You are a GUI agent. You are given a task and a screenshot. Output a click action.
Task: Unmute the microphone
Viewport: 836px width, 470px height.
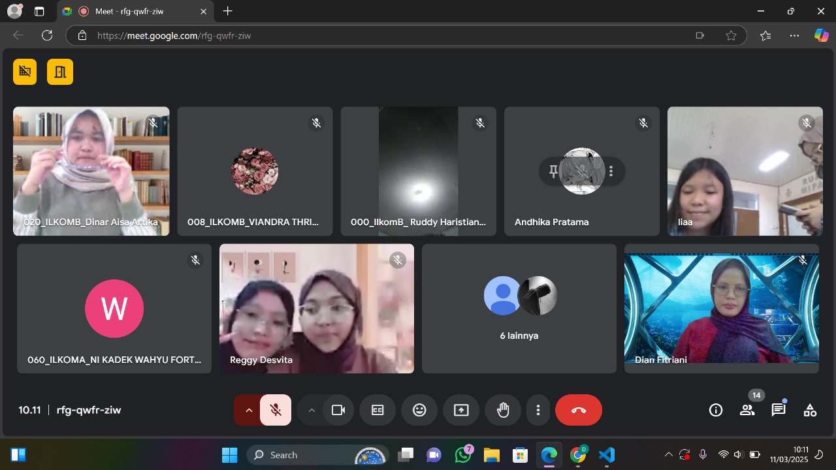276,410
